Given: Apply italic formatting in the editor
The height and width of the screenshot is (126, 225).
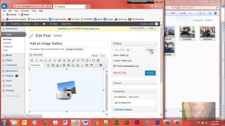Looking at the screenshot, I should click(37, 61).
